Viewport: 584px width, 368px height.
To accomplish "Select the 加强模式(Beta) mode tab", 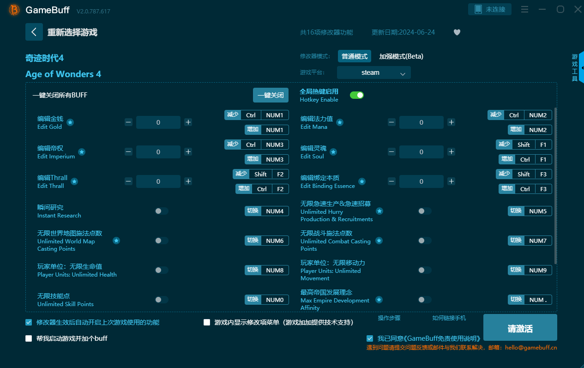I will [401, 56].
